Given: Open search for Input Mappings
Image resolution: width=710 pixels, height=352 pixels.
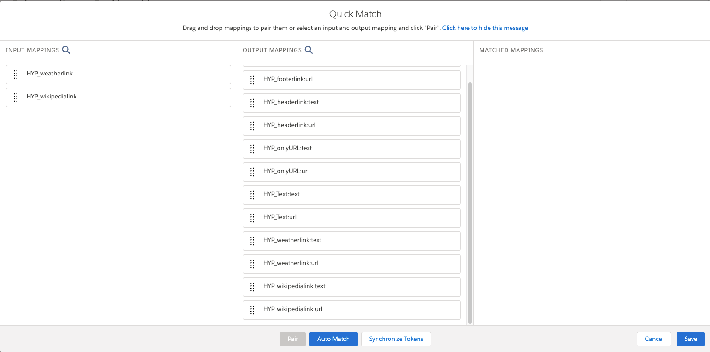Looking at the screenshot, I should [66, 50].
